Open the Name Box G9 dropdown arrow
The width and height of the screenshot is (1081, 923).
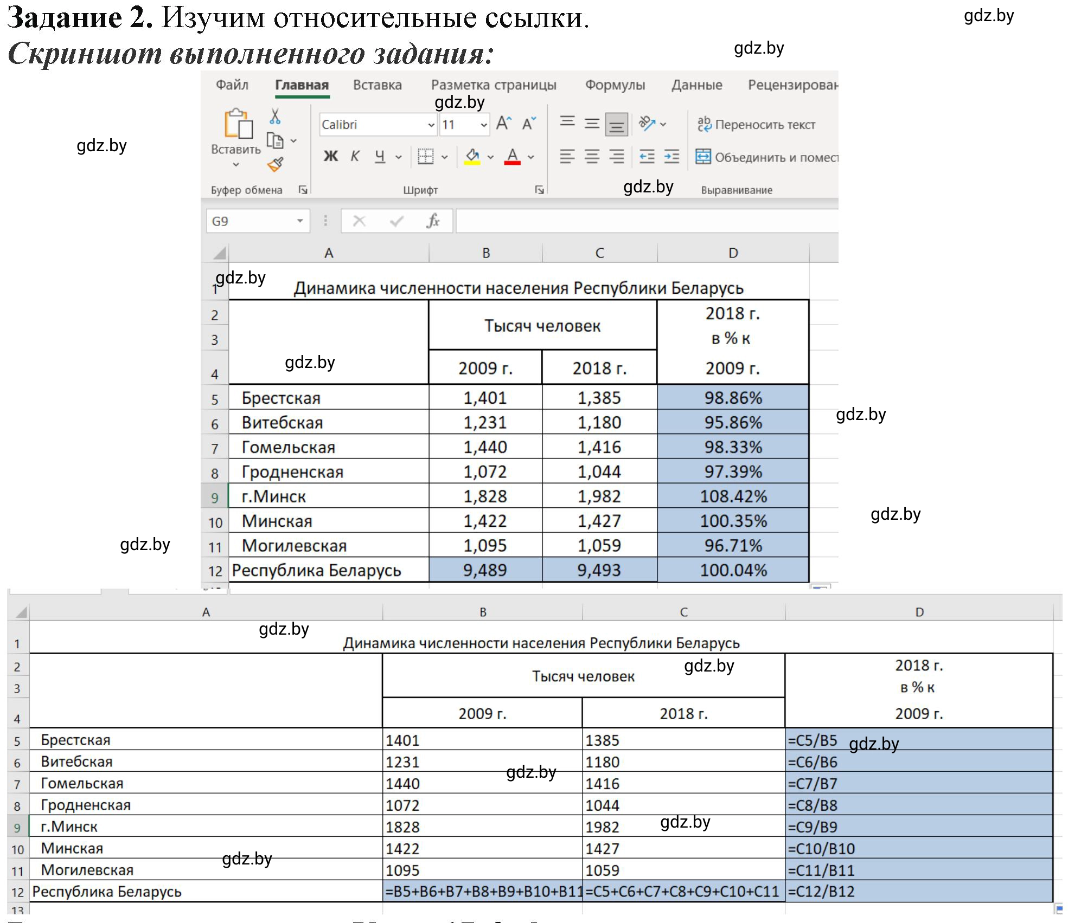(299, 221)
